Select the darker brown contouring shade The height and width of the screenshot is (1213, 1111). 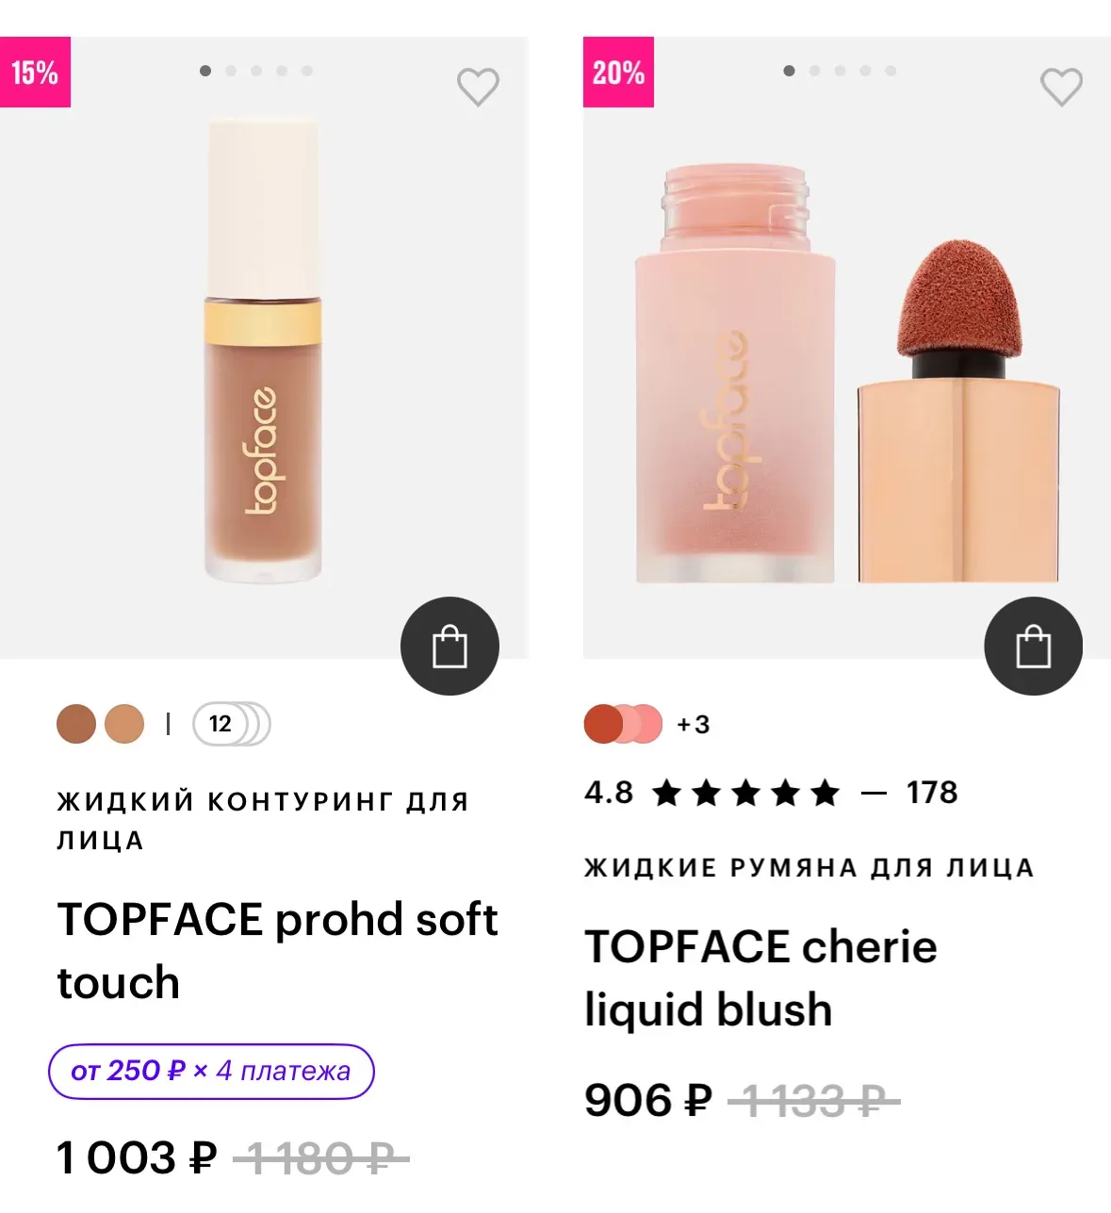pyautogui.click(x=76, y=724)
